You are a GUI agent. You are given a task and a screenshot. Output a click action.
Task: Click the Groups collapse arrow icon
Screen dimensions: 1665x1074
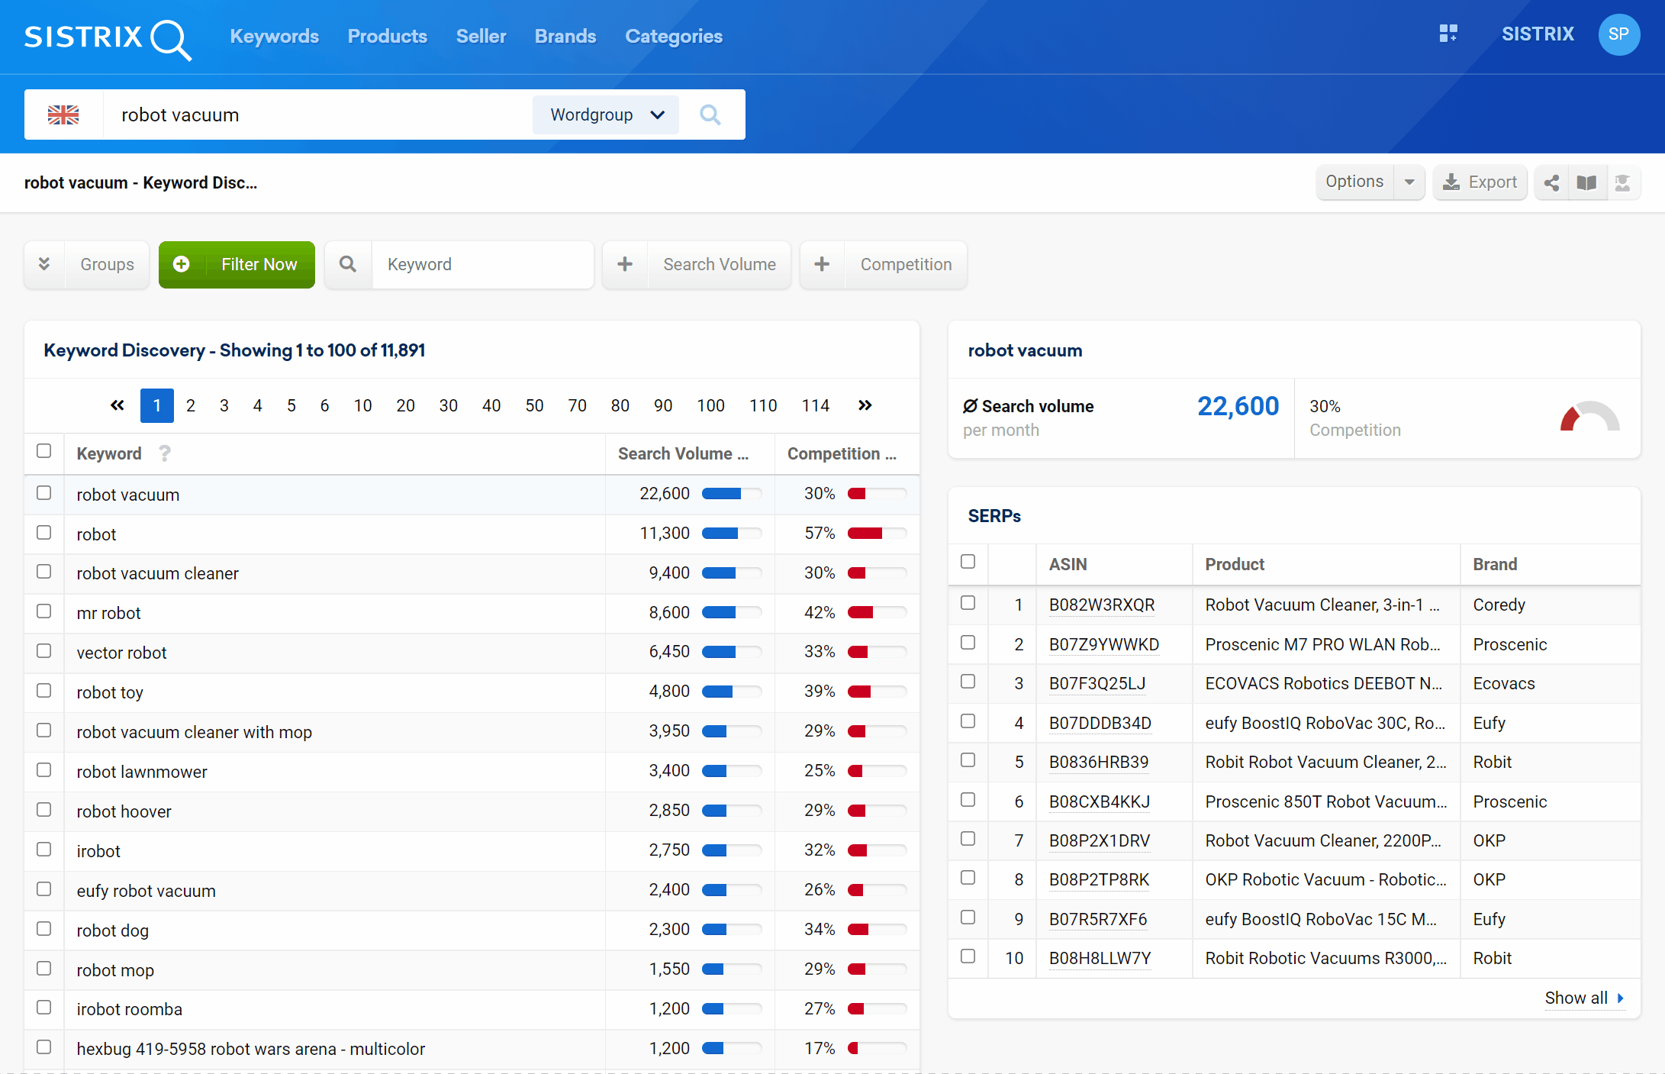pos(45,263)
